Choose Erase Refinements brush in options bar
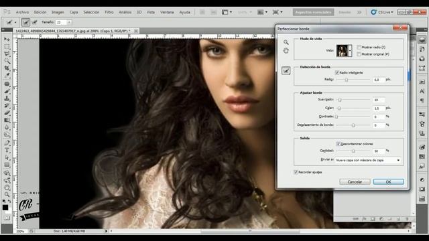 pyautogui.click(x=35, y=22)
